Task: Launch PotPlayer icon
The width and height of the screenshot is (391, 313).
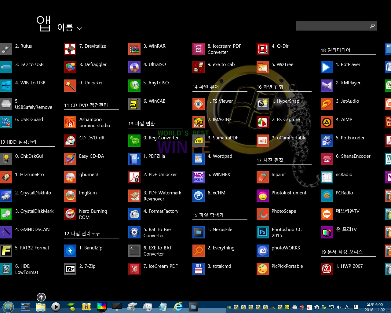Action: coord(327,67)
